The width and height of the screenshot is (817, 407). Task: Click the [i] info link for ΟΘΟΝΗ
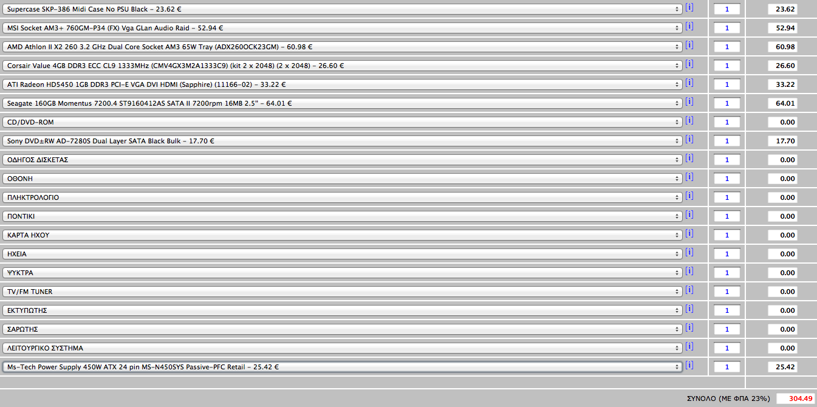689,177
